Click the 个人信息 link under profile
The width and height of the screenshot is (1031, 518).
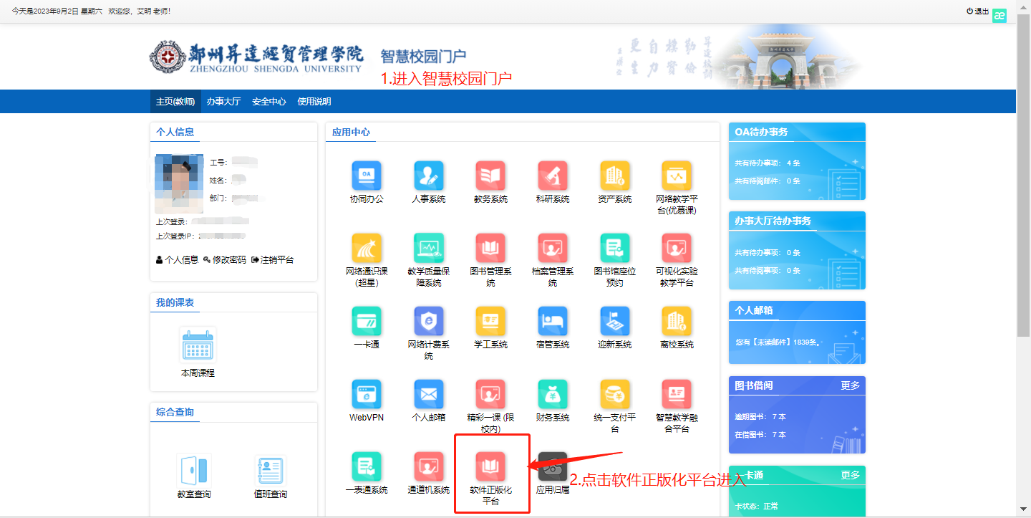pos(177,259)
